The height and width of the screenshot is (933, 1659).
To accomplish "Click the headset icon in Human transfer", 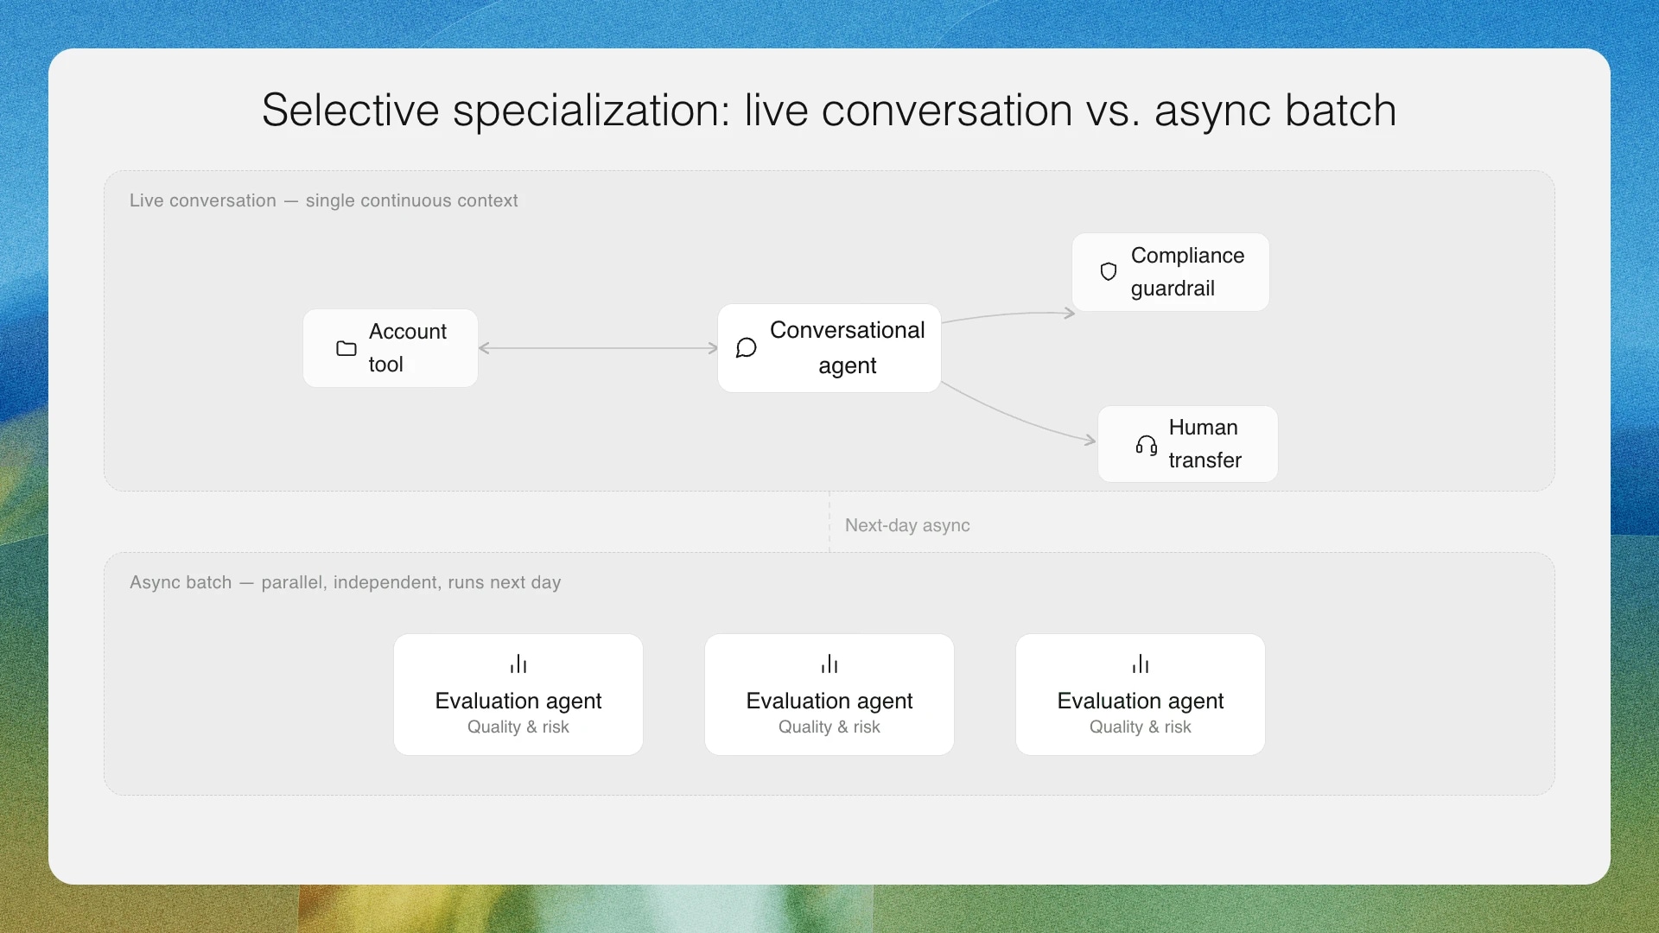I will [x=1147, y=445].
